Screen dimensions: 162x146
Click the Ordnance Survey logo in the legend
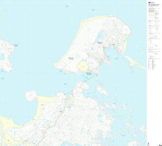click(151, 2)
